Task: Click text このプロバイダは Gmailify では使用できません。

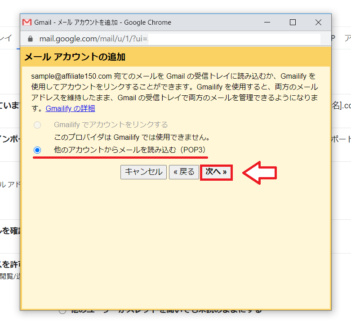Action: (132, 137)
